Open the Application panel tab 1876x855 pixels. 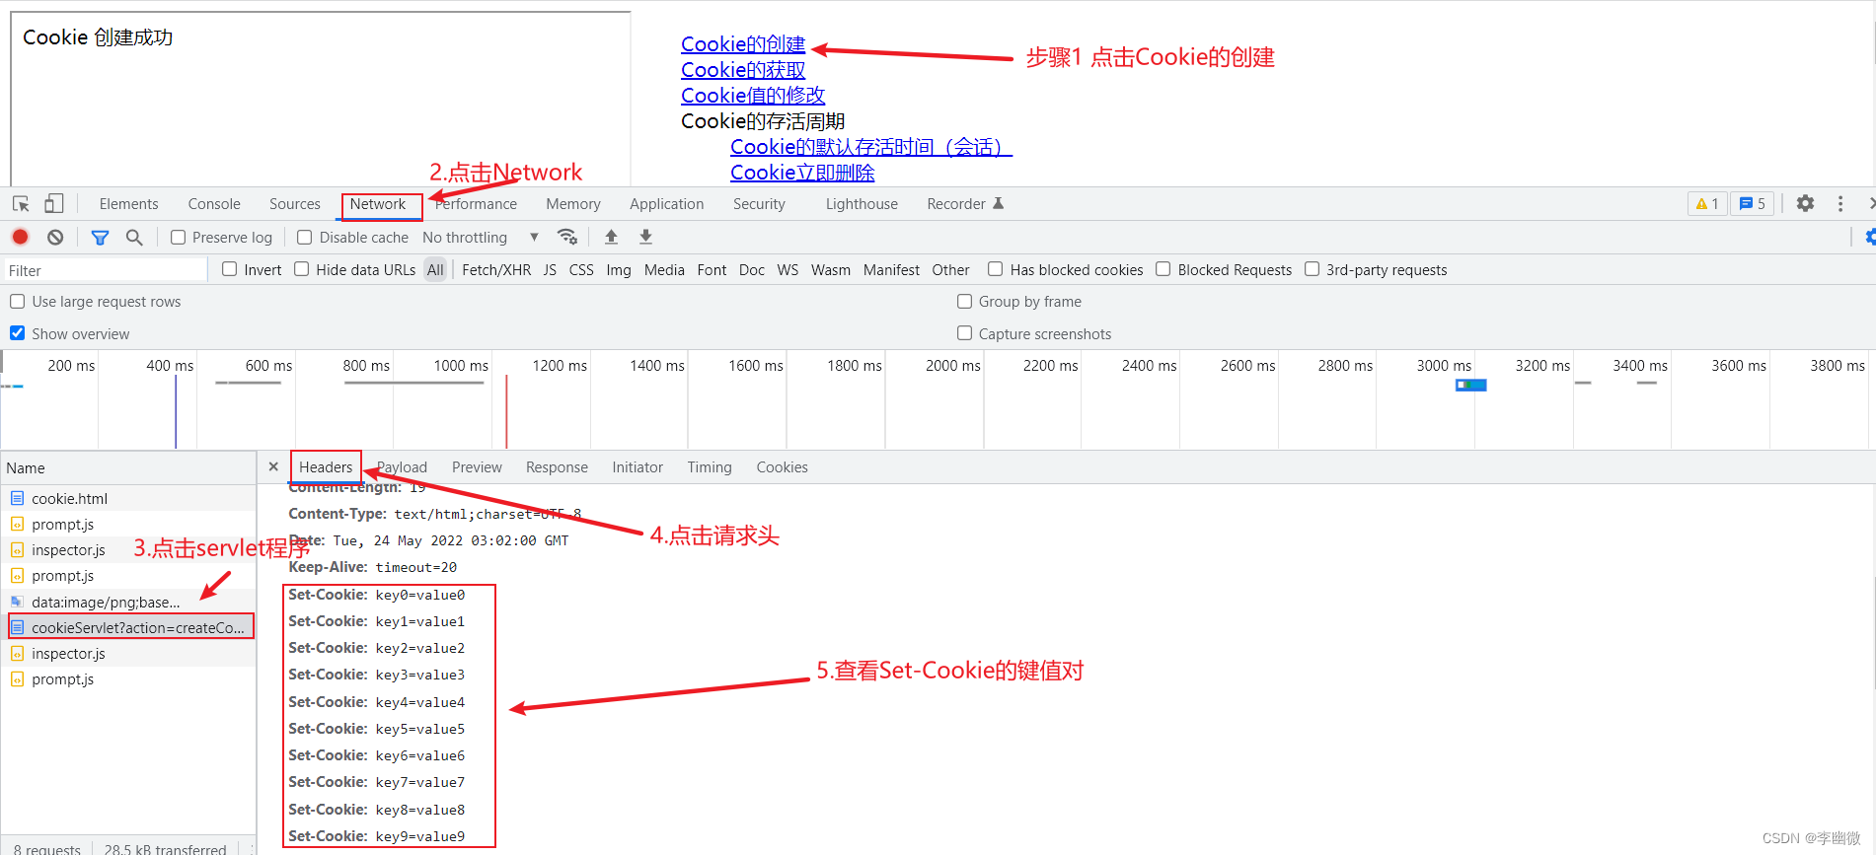[x=667, y=204]
